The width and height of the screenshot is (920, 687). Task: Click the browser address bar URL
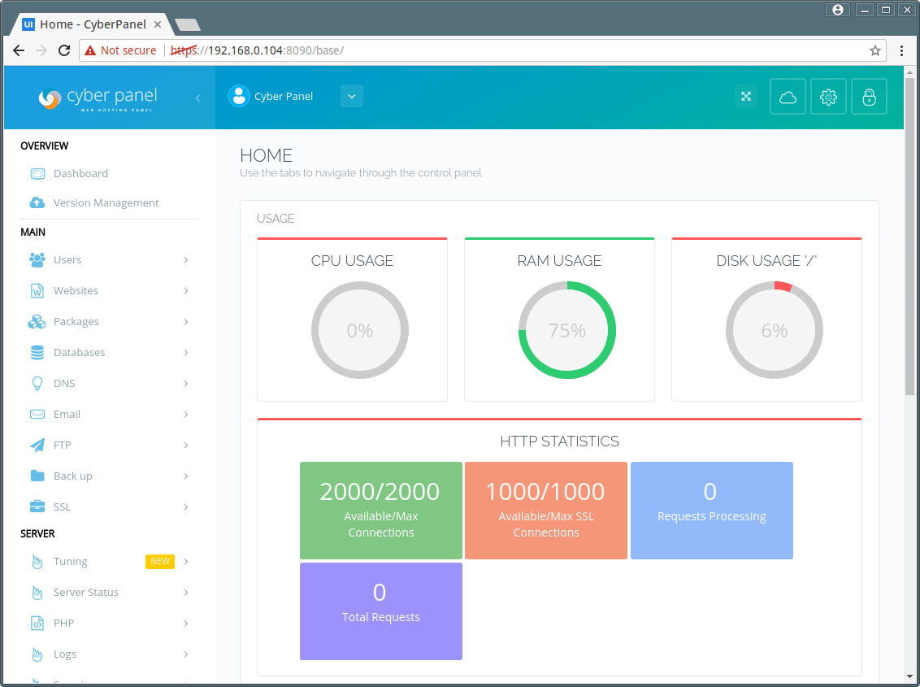coord(276,50)
